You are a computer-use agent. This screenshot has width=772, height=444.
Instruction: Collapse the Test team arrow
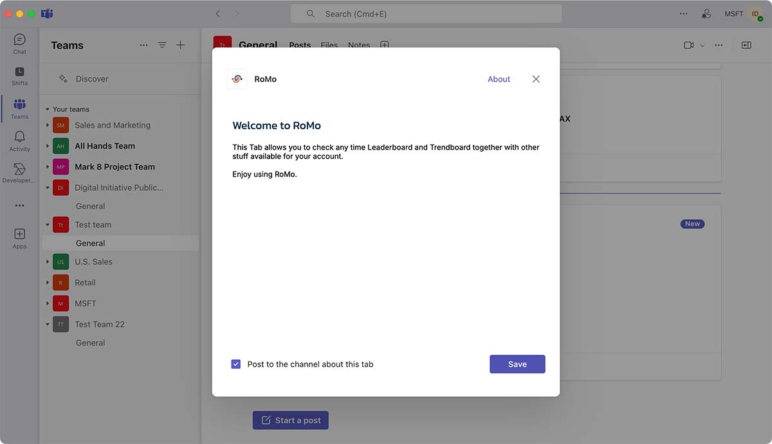point(48,225)
